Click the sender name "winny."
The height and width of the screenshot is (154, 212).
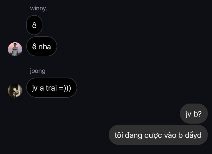point(39,8)
